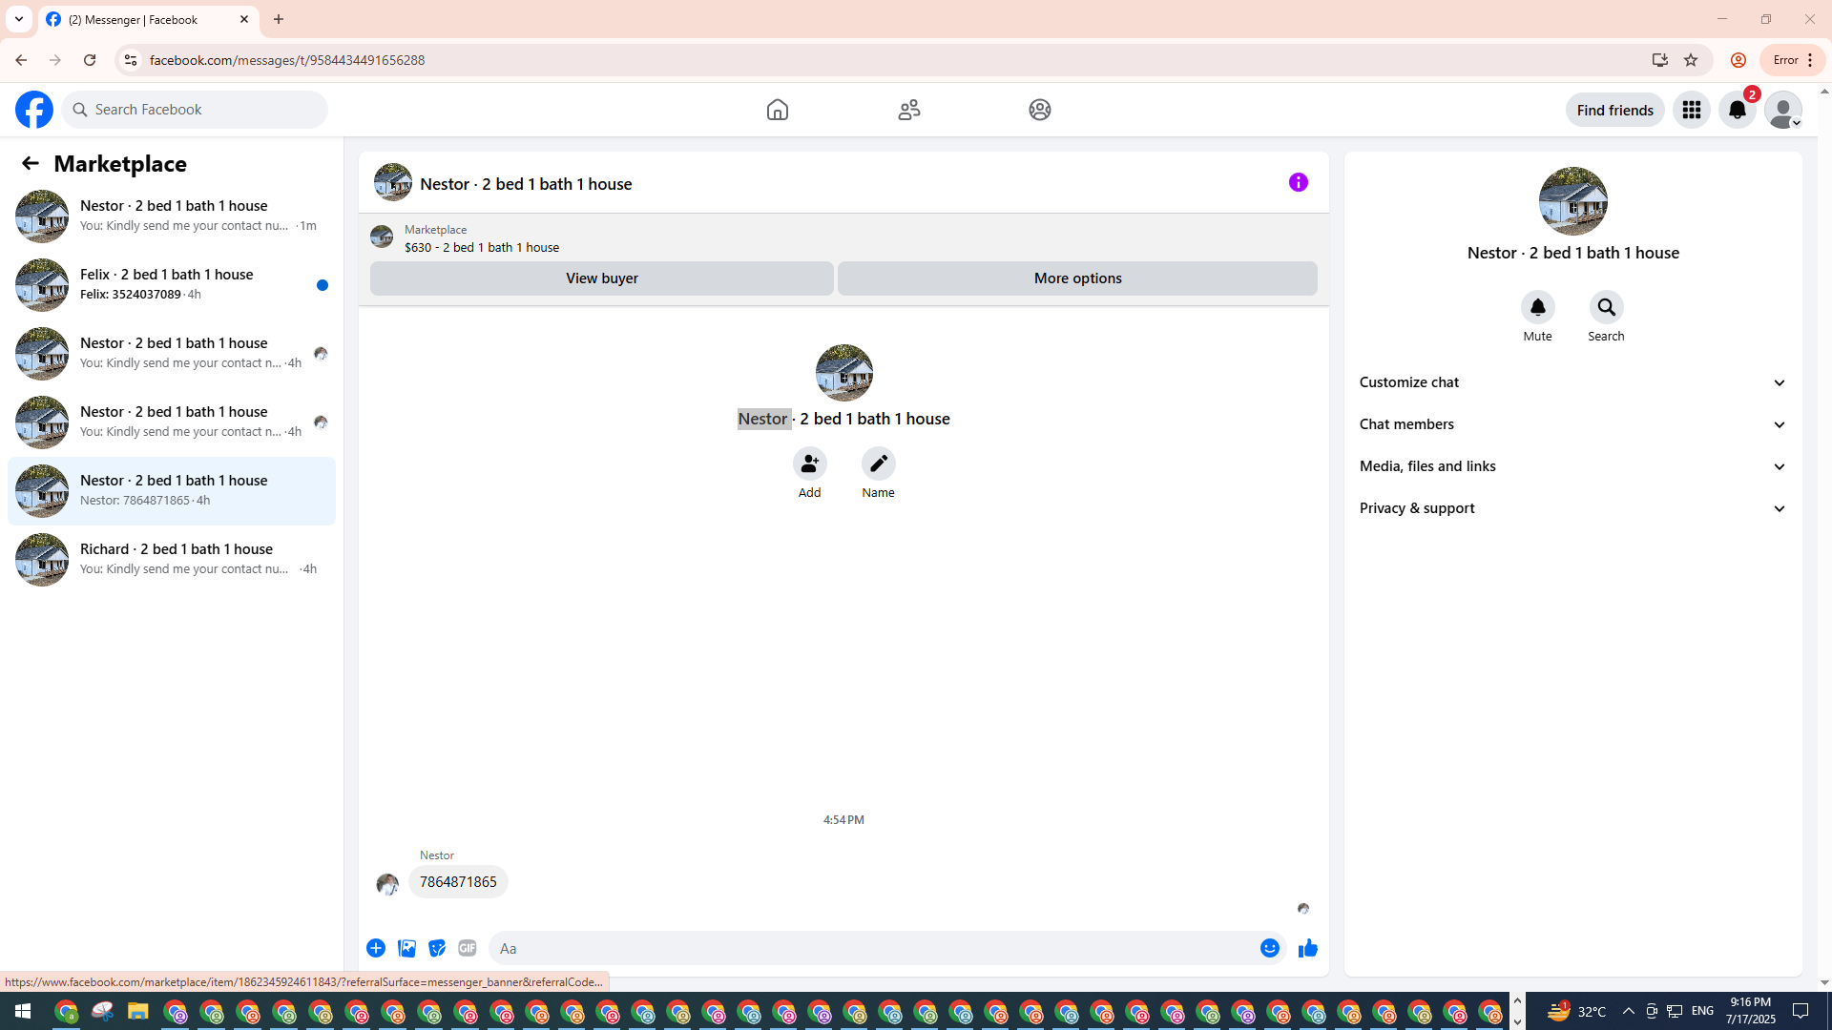Open the unread Felix conversation
Screen dimensions: 1832x1030
[x=172, y=285]
